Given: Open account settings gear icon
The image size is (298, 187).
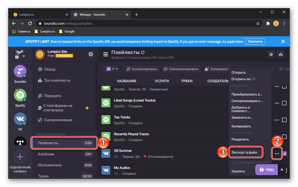Looking at the screenshot, I should [91, 54].
